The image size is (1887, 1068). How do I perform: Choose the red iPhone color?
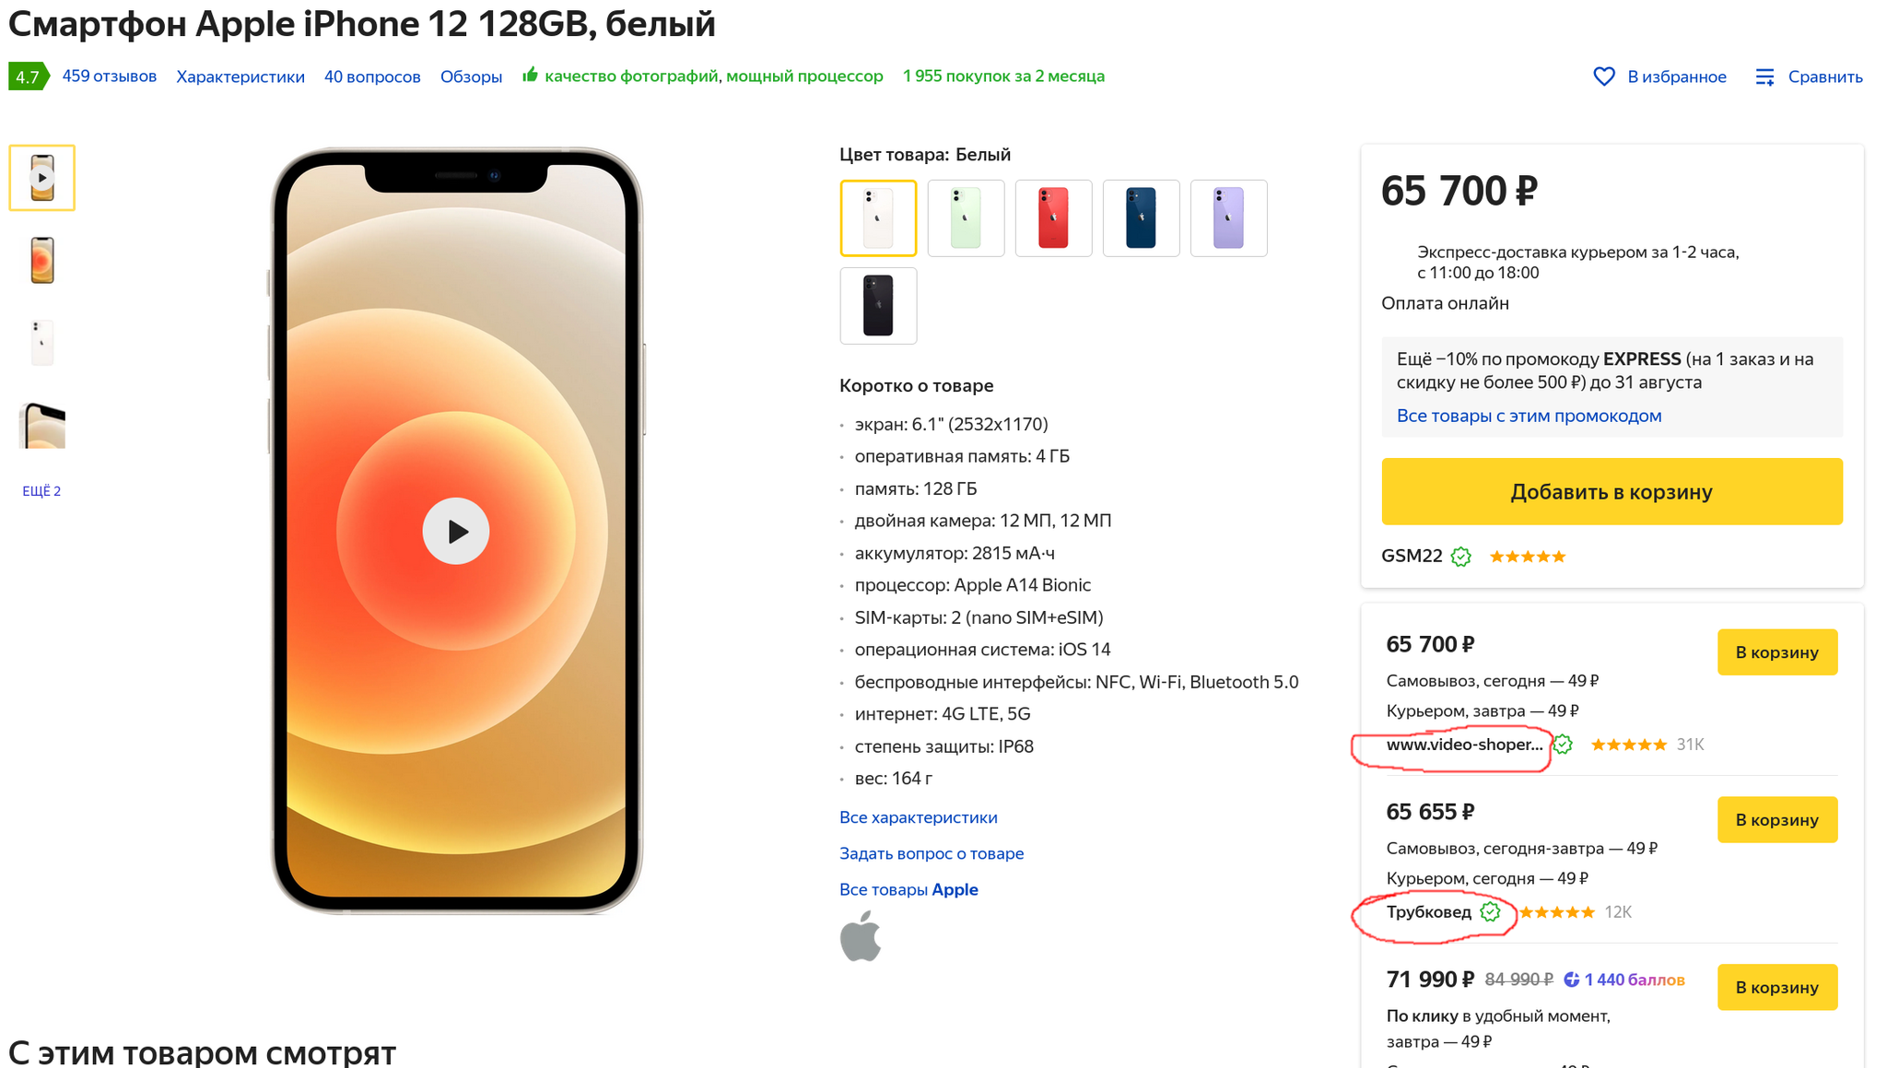pyautogui.click(x=1053, y=218)
